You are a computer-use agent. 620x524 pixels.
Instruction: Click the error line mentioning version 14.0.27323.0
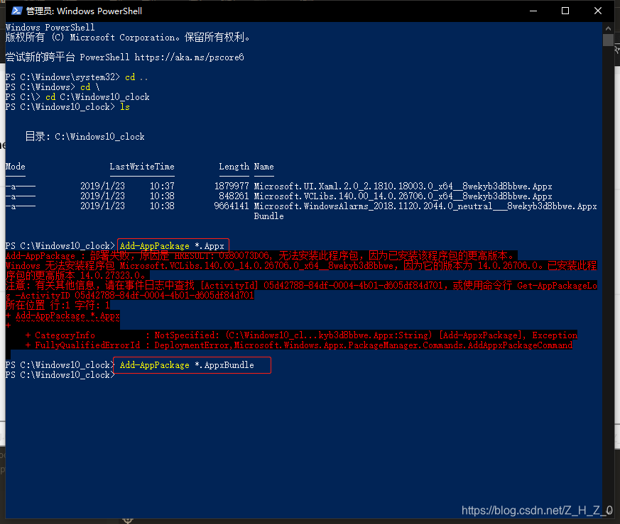pyautogui.click(x=301, y=270)
